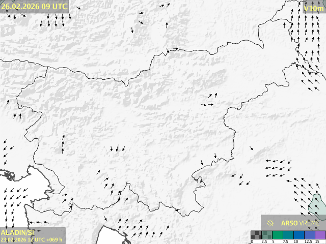Click the green shaded wind area on map
This screenshot has height=244, width=326.
[x=317, y=206]
